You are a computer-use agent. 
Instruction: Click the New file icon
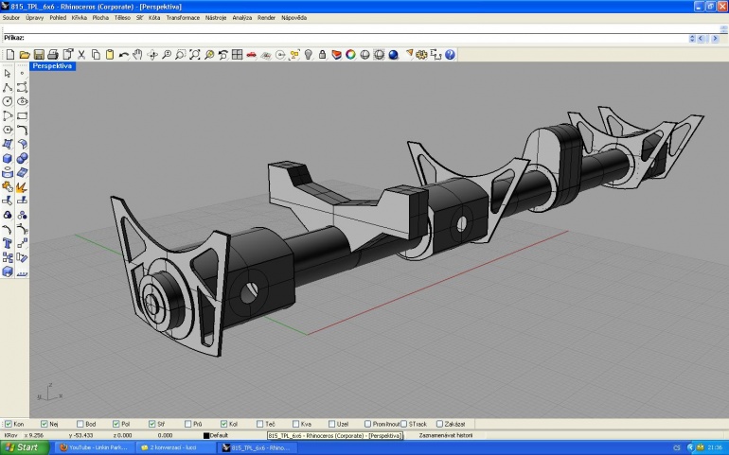[10, 55]
